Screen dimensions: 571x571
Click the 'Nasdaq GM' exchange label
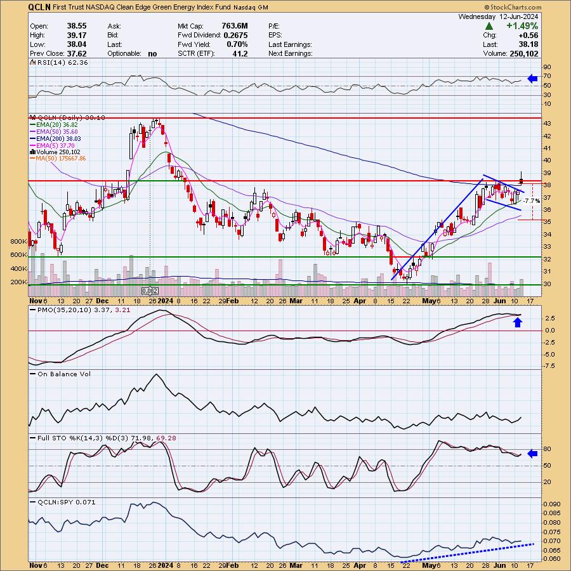tap(251, 7)
